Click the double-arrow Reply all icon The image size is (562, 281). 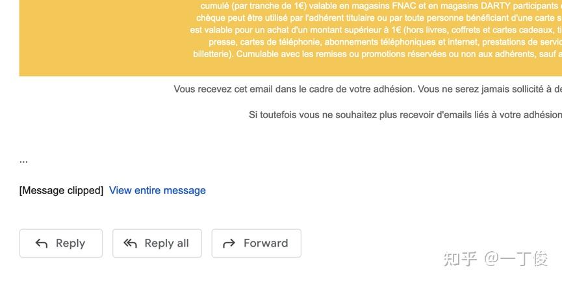[131, 243]
